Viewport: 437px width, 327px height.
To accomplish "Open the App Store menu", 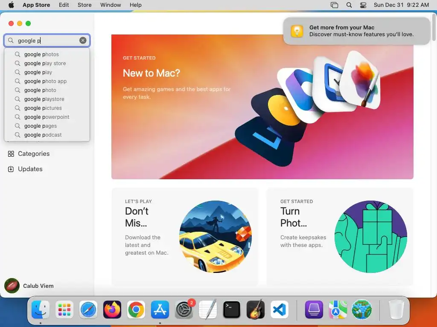I will click(x=36, y=5).
